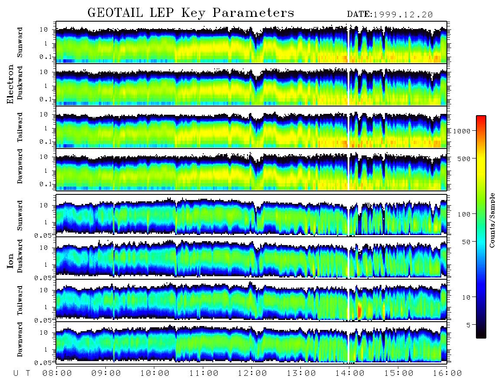This screenshot has width=495, height=381.
Task: Click the Electron Tailward panel label
Action: [20, 127]
